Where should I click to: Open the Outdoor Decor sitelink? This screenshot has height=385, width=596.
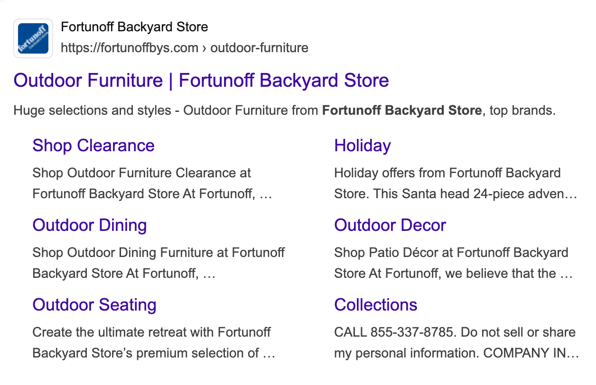pos(390,225)
